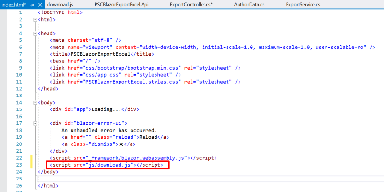Click the js/download.js script line
Image resolution: width=384 pixels, height=192 pixels.
(x=106, y=165)
